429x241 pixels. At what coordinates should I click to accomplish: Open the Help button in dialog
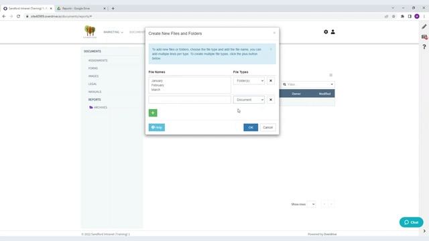[x=157, y=127]
